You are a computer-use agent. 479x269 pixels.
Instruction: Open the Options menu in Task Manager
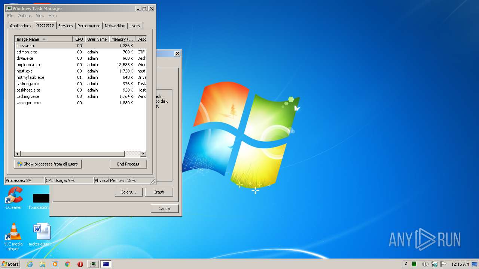click(25, 16)
